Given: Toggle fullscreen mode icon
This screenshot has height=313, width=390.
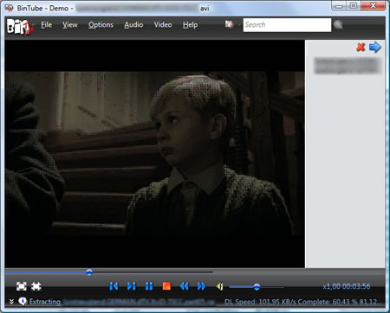Looking at the screenshot, I should pos(22,286).
